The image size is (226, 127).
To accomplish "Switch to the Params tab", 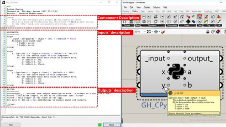I will coord(126,11).
